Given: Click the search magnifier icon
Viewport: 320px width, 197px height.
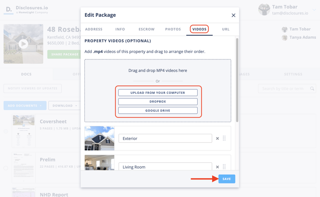Looking at the screenshot, I should [x=312, y=88].
